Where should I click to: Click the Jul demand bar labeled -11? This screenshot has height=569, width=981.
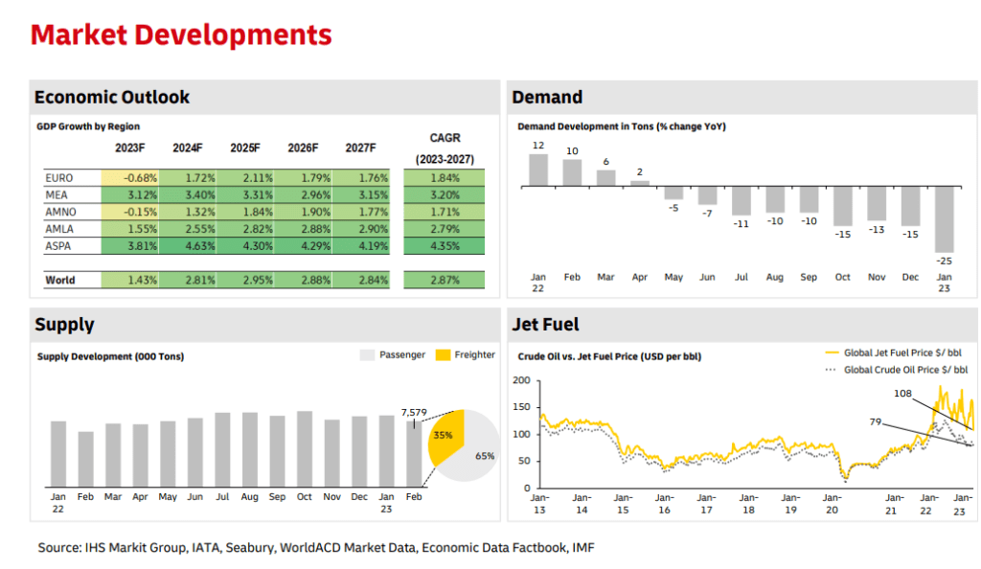coord(741,201)
